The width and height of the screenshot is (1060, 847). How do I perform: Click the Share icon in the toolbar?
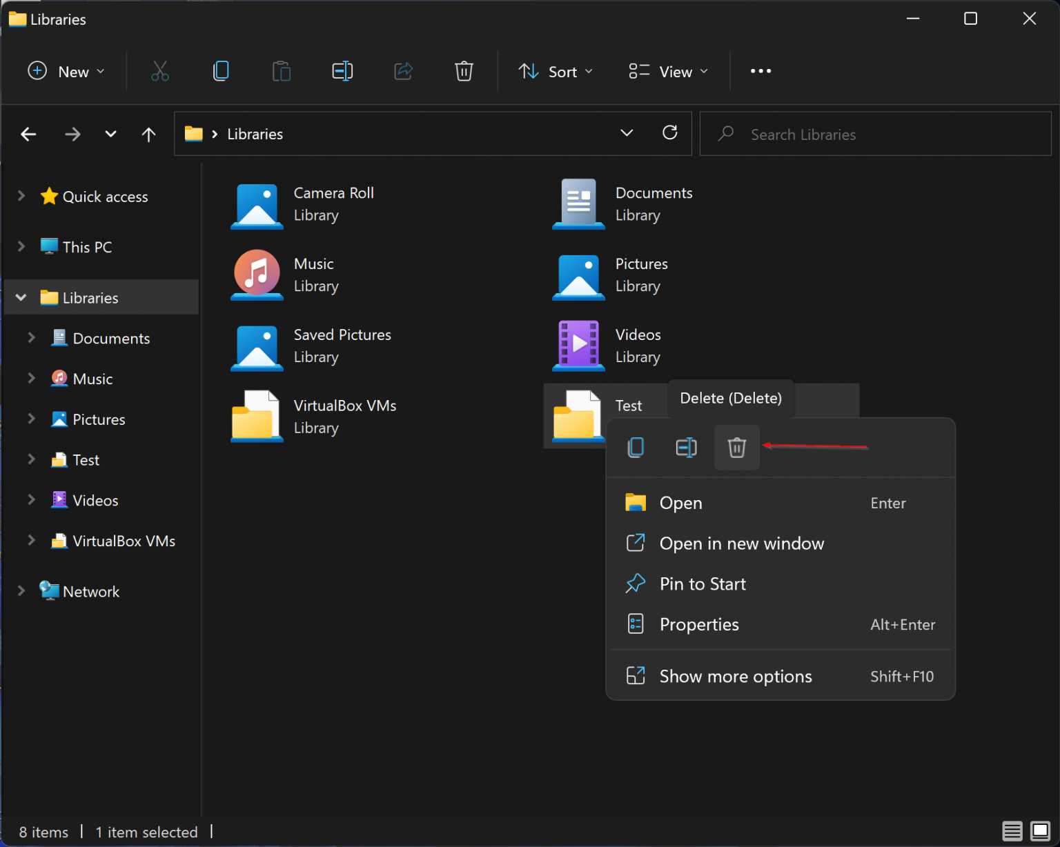point(403,71)
